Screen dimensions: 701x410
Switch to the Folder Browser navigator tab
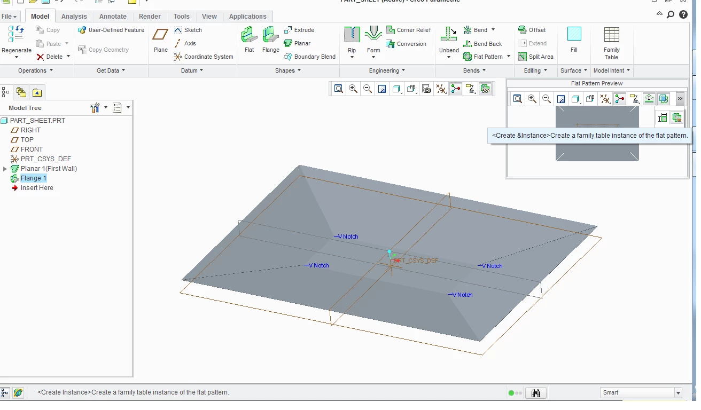[21, 92]
